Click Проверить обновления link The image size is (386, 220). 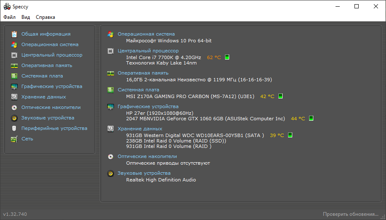click(351, 214)
